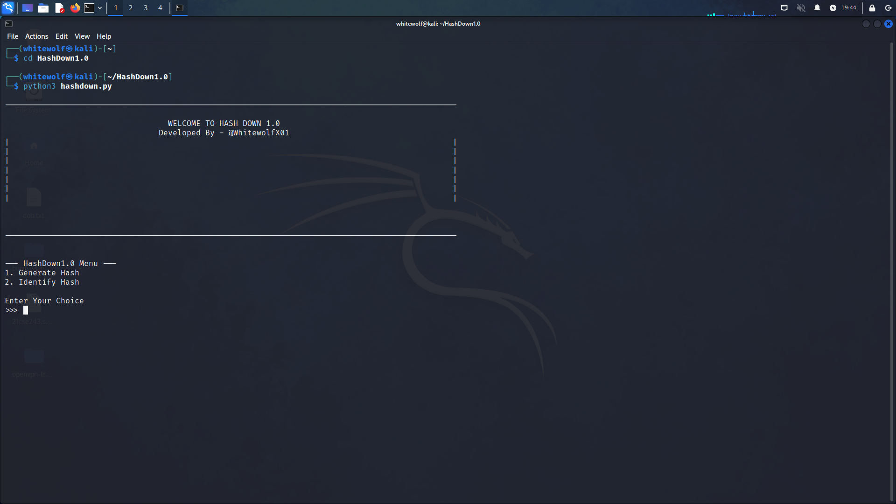Open the notifications bell icon

(817, 8)
